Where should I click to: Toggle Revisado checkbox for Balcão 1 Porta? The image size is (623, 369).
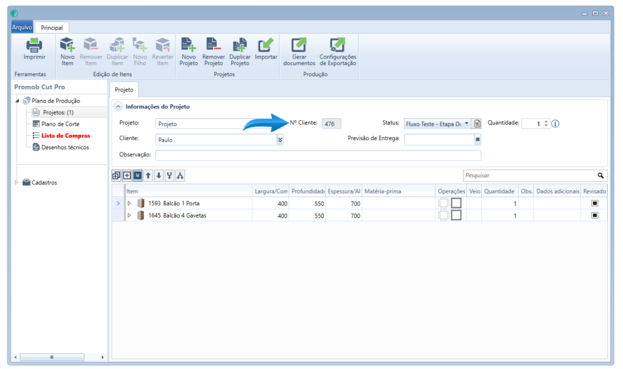(595, 203)
